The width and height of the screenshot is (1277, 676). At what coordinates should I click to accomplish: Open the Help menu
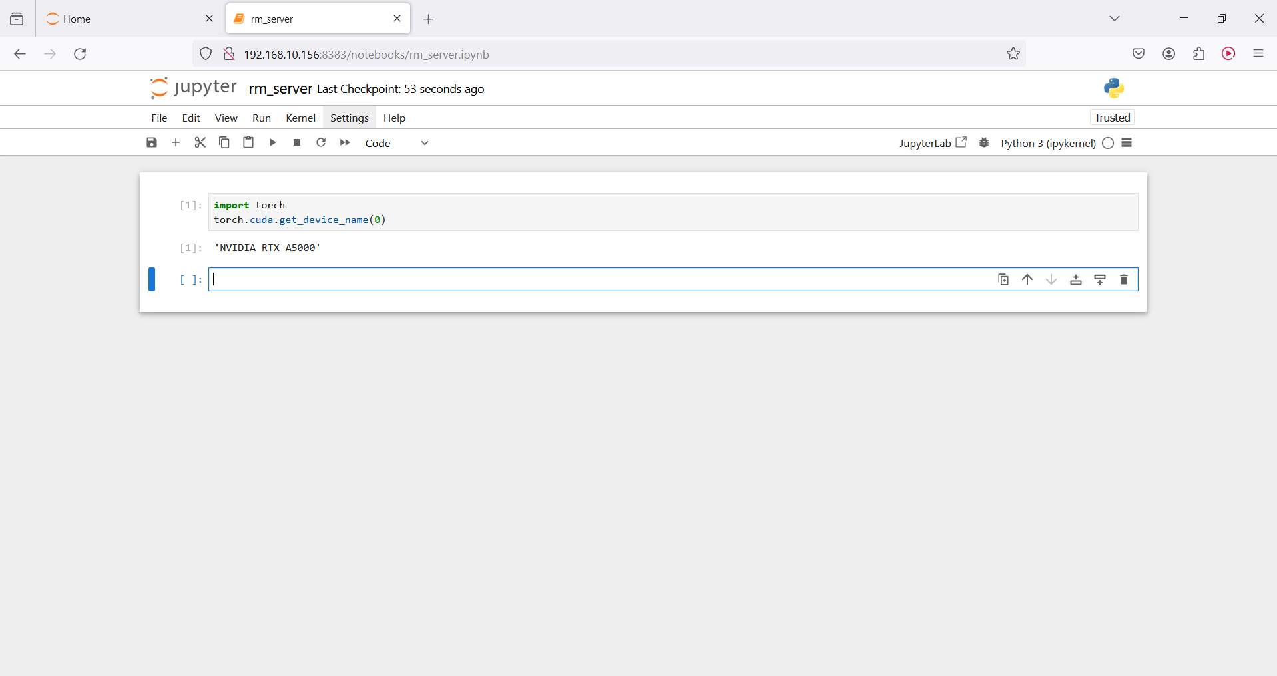pos(394,118)
